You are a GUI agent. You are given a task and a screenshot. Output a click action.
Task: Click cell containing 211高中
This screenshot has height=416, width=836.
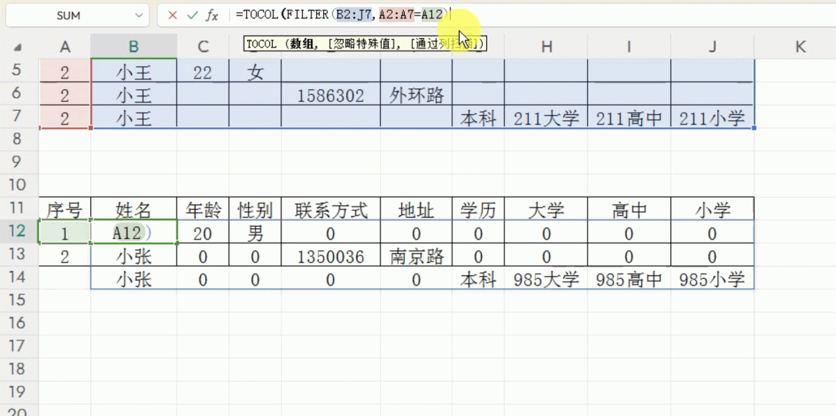[x=628, y=118]
